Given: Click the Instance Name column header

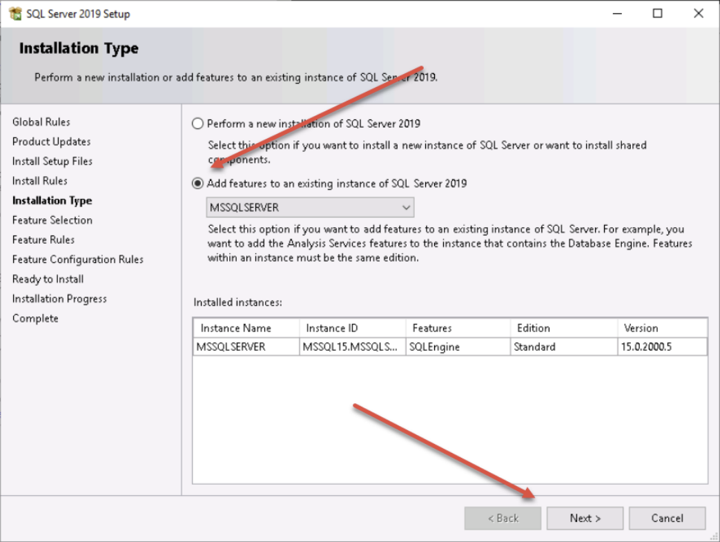Looking at the screenshot, I should coord(246,328).
